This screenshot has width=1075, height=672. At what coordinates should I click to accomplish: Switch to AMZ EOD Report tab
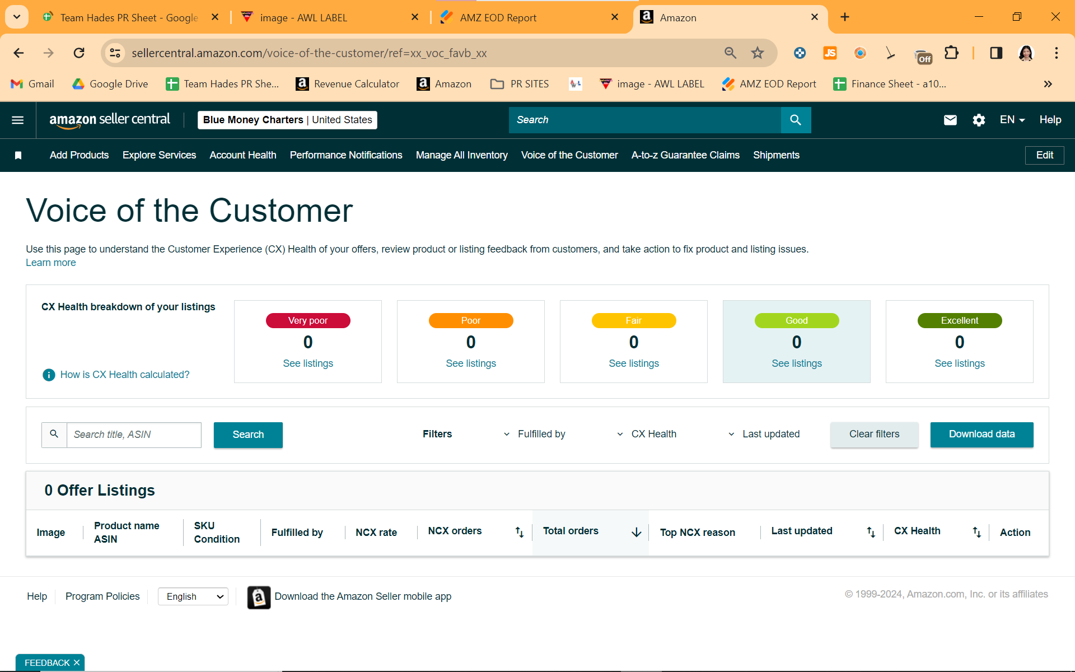[x=530, y=18]
